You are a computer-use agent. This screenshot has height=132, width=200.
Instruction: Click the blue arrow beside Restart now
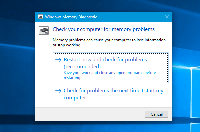tap(58, 60)
